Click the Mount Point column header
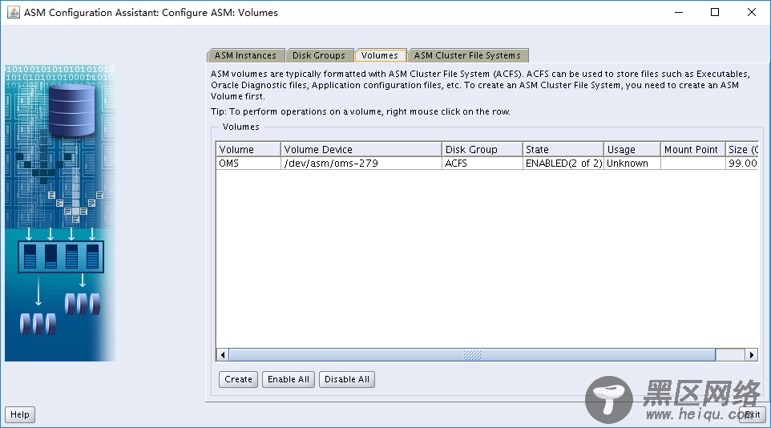Viewport: 771px width, 428px height. tap(692, 150)
